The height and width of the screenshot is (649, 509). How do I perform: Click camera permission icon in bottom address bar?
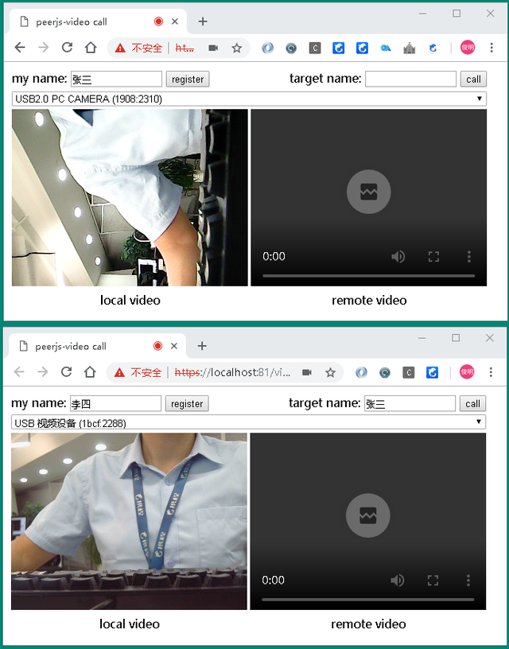pyautogui.click(x=307, y=372)
